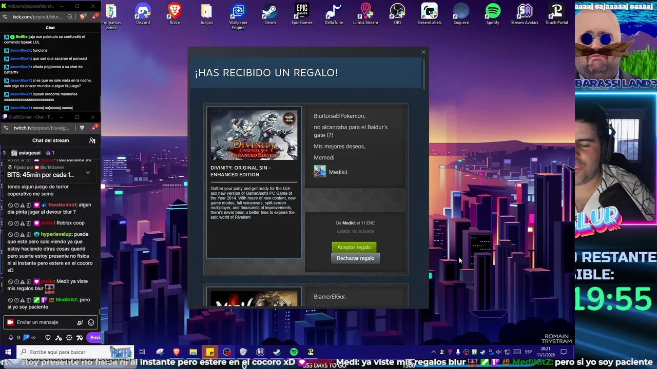The height and width of the screenshot is (369, 657).
Task: Launch Stream Avatars from the desktop
Action: click(525, 14)
